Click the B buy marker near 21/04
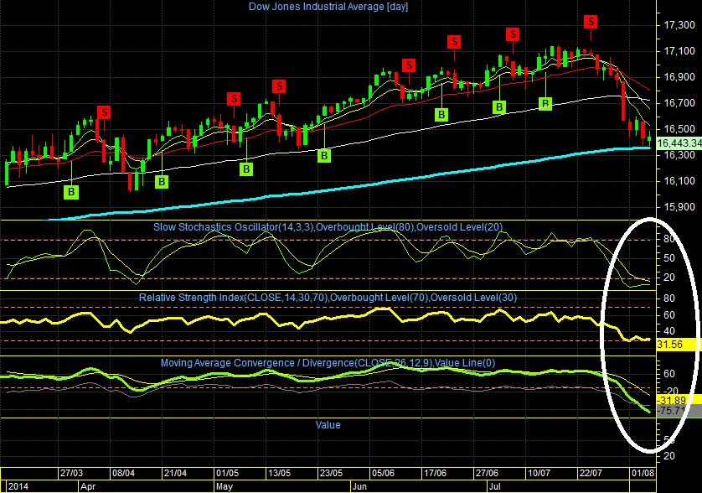The image size is (702, 493). point(162,181)
